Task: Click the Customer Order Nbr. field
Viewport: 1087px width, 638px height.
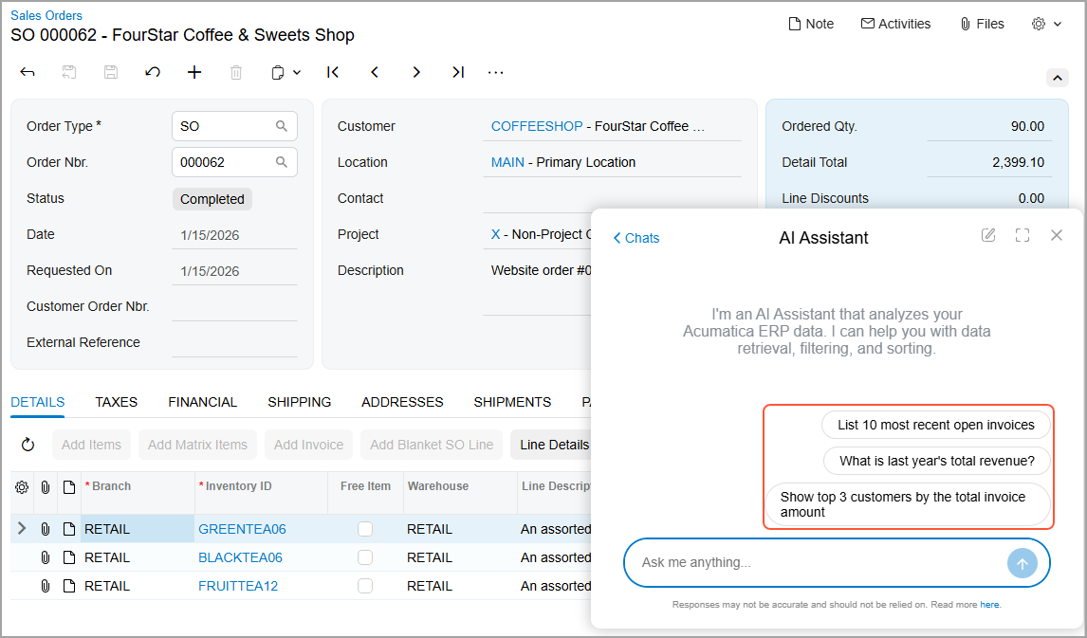Action: click(234, 306)
